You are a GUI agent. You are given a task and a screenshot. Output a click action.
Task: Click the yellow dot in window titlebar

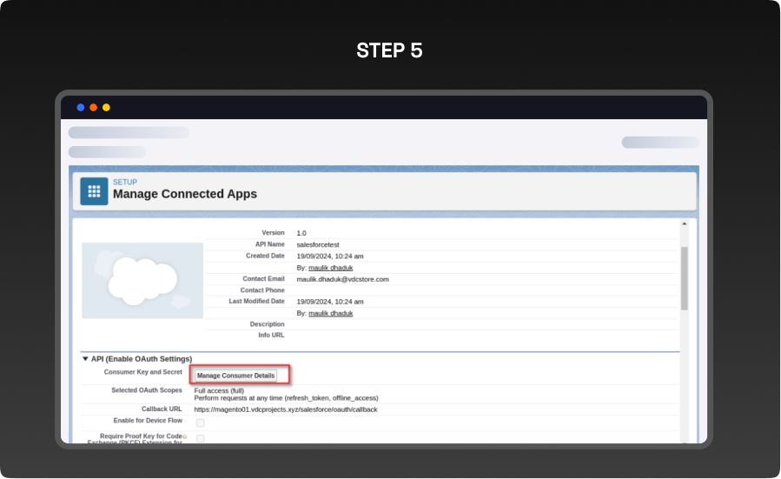click(106, 108)
